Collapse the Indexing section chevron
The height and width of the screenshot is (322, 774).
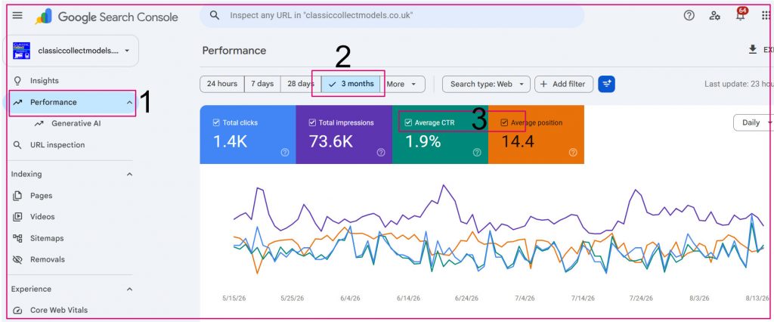[129, 174]
